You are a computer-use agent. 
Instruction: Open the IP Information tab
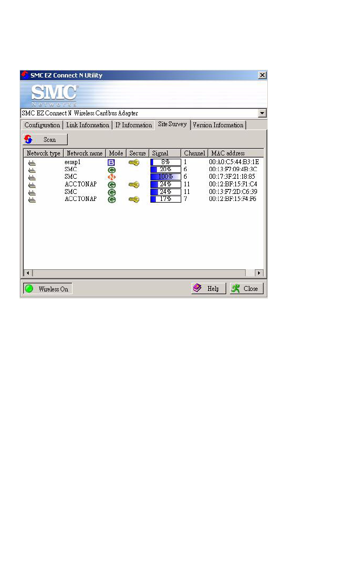(x=134, y=125)
